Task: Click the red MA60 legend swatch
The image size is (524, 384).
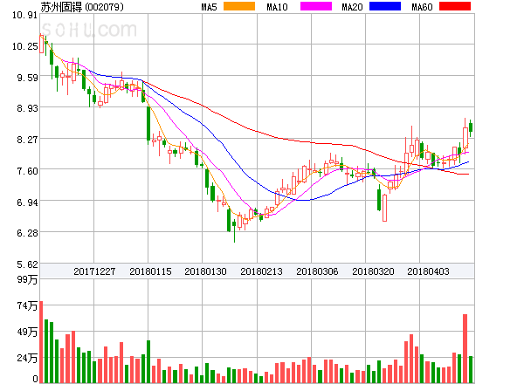Action: 455,6
